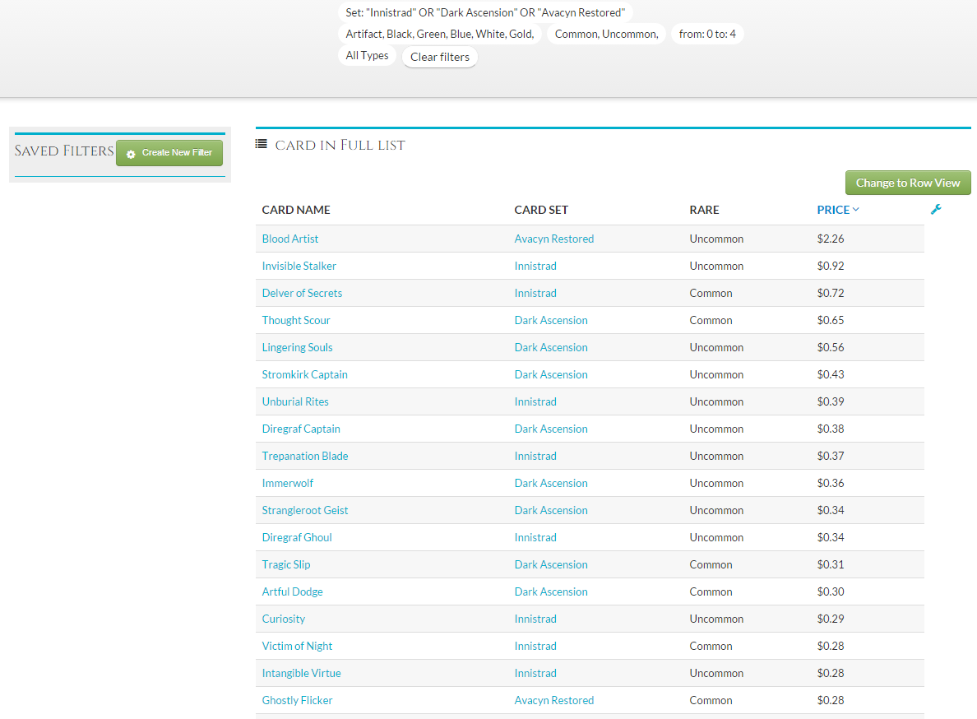Open Dark Ascension set link in Immerwolf row
The width and height of the screenshot is (977, 719).
coord(551,483)
